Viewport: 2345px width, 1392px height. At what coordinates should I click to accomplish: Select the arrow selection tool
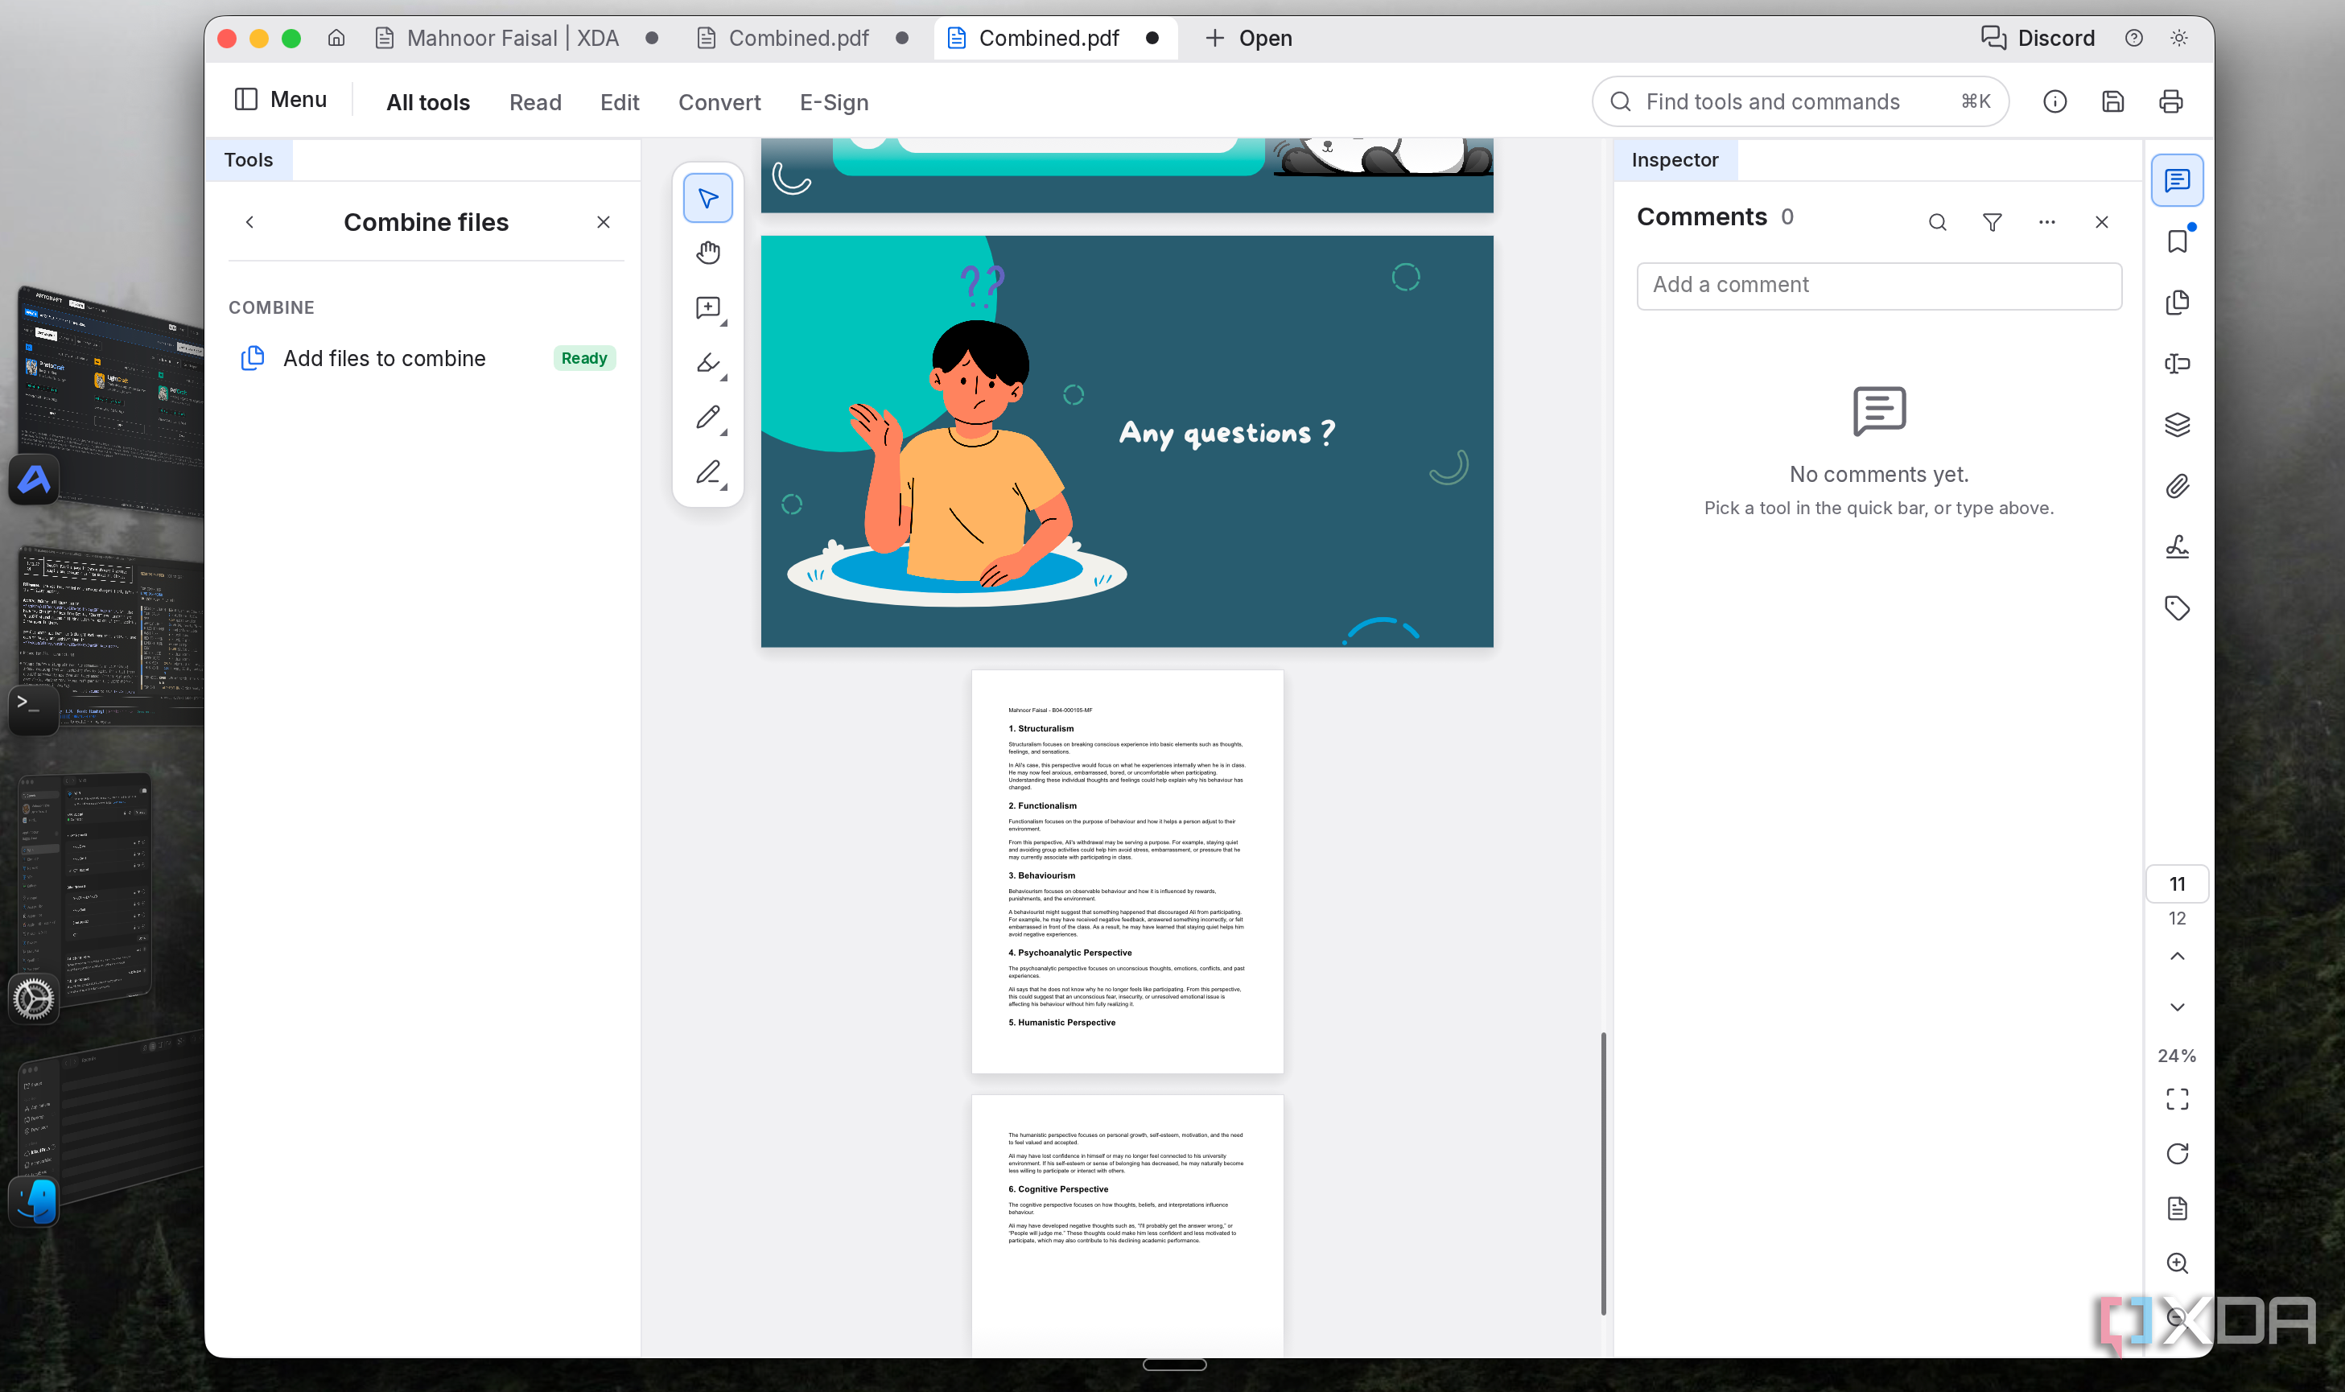(x=707, y=198)
